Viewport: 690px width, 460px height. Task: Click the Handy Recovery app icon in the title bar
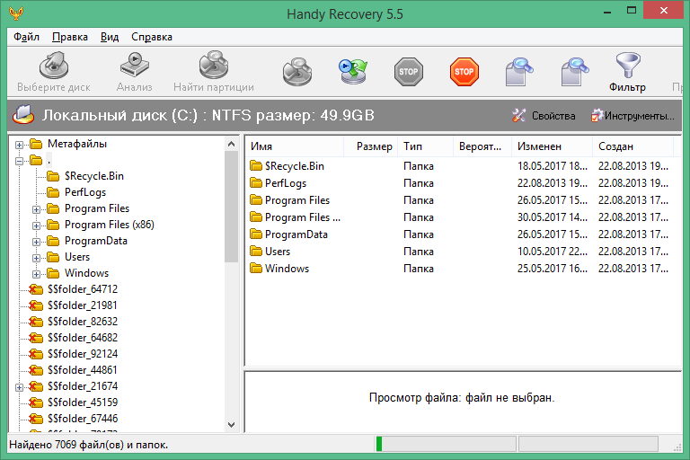pyautogui.click(x=16, y=13)
